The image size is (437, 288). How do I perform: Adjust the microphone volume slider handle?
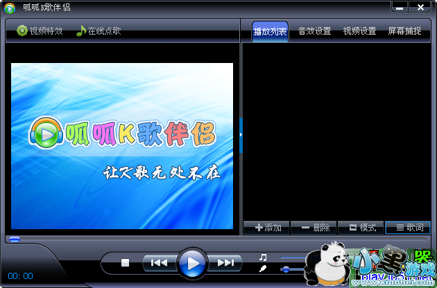tap(285, 269)
